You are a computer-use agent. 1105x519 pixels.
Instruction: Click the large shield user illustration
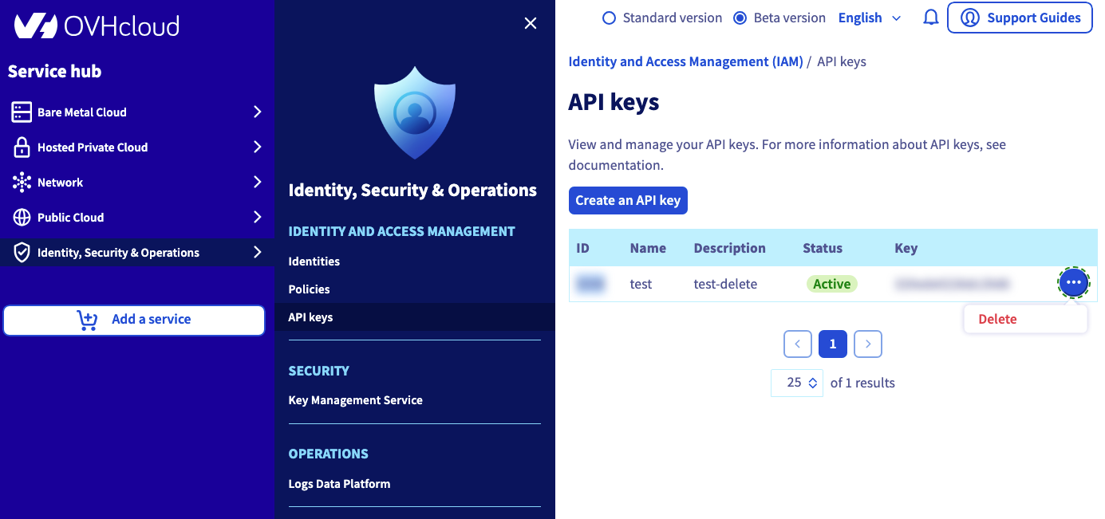415,112
